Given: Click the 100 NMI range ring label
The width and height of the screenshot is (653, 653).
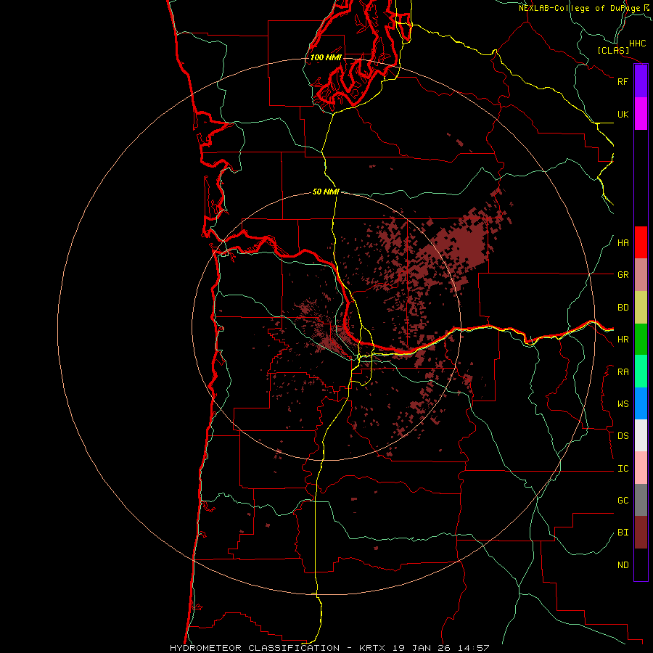Looking at the screenshot, I should (x=326, y=57).
